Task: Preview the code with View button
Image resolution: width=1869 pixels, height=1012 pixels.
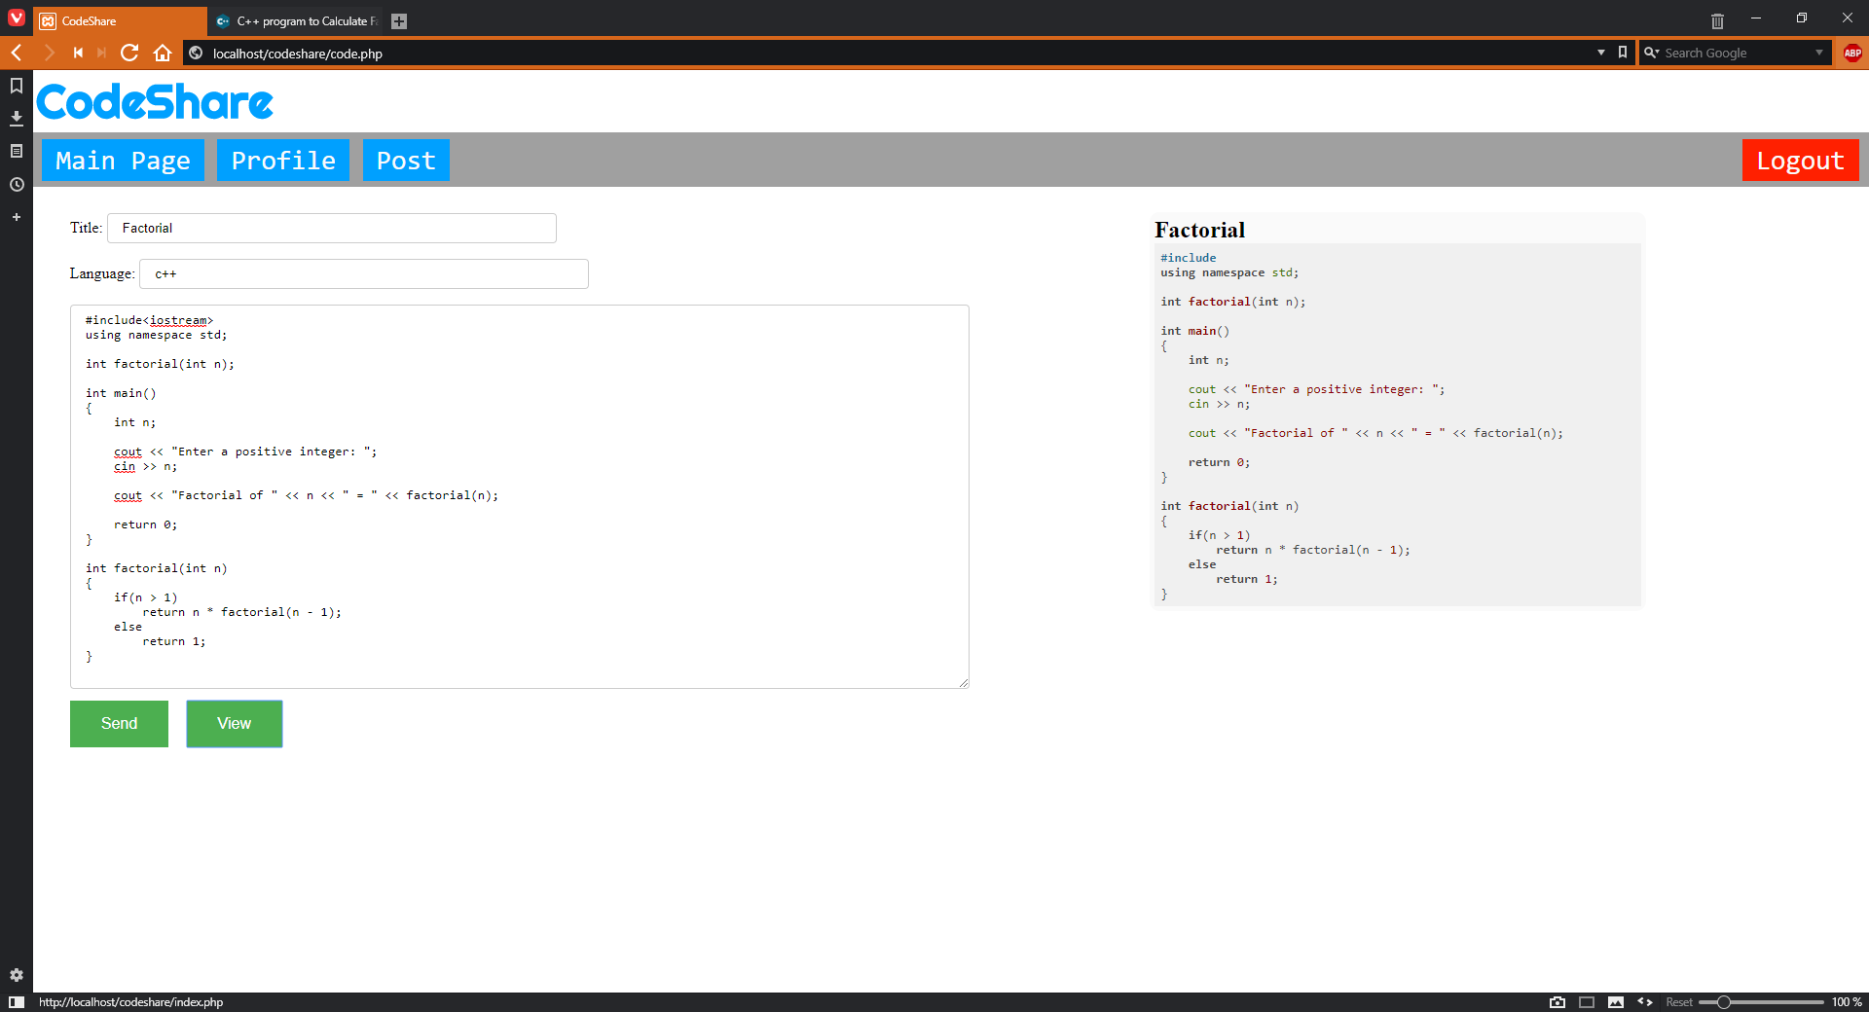Action: coord(235,724)
